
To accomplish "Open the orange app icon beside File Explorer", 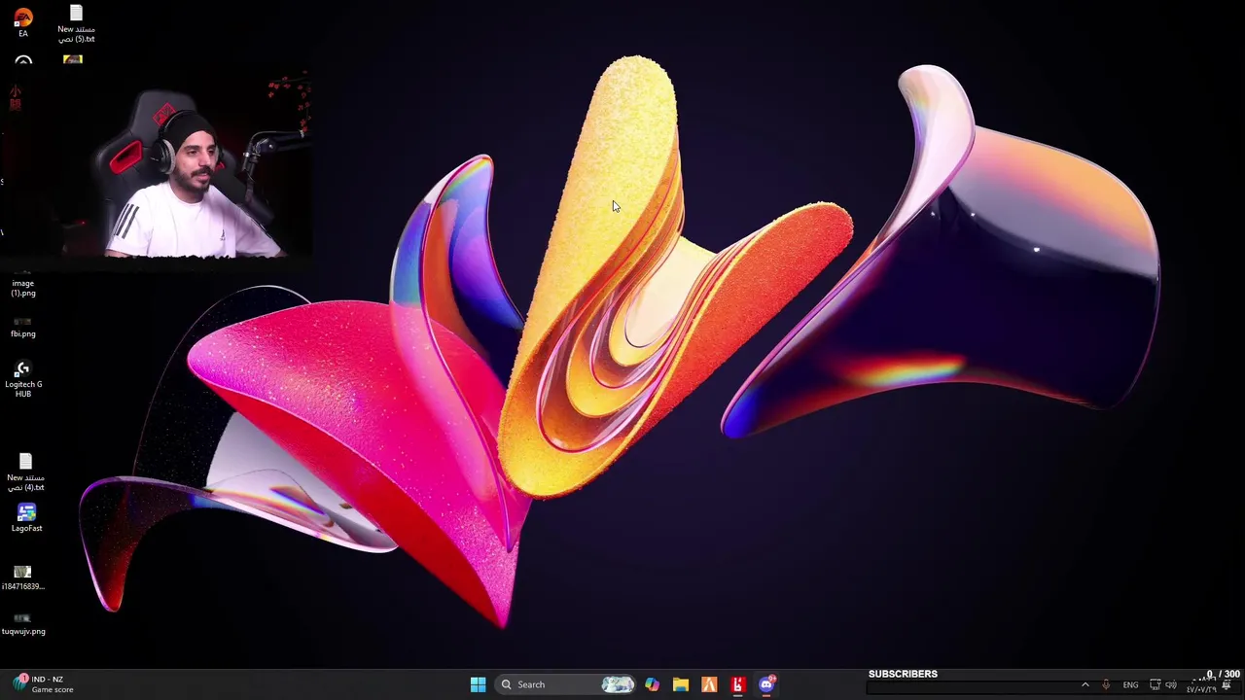I will click(709, 684).
